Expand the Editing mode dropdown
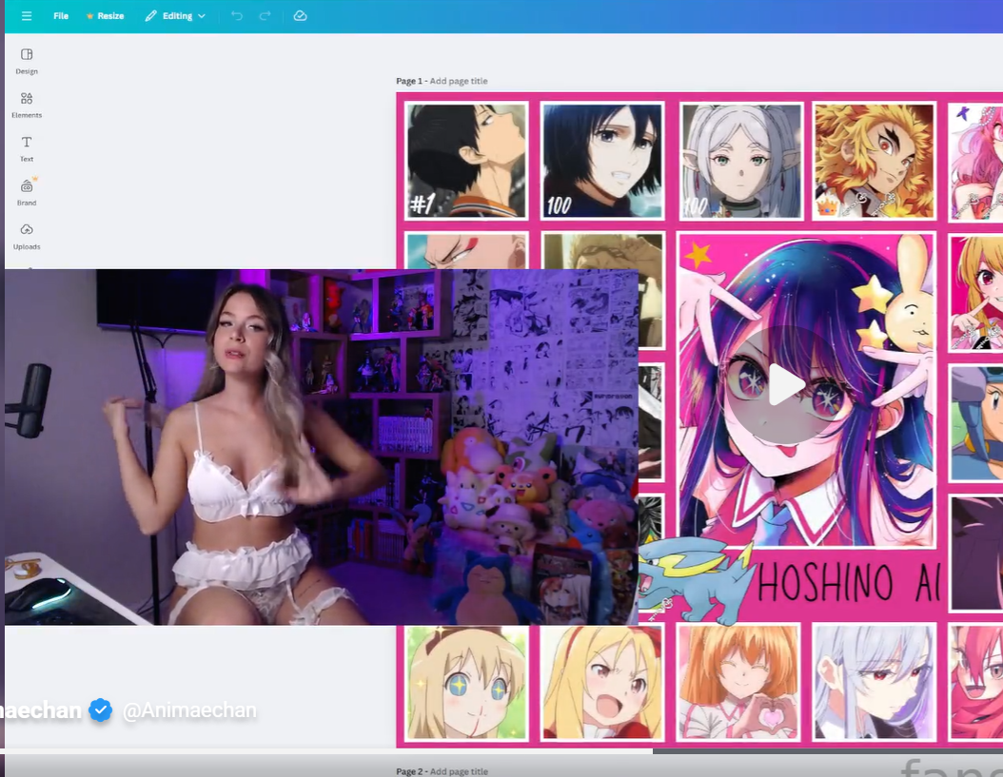 pos(176,16)
